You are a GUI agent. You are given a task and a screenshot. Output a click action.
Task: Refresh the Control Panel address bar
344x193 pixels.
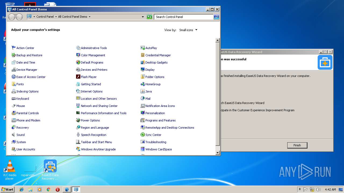coord(149,17)
